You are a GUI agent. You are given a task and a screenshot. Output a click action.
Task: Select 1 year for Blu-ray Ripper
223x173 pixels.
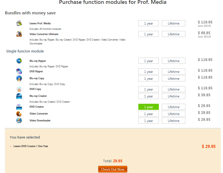point(149,61)
